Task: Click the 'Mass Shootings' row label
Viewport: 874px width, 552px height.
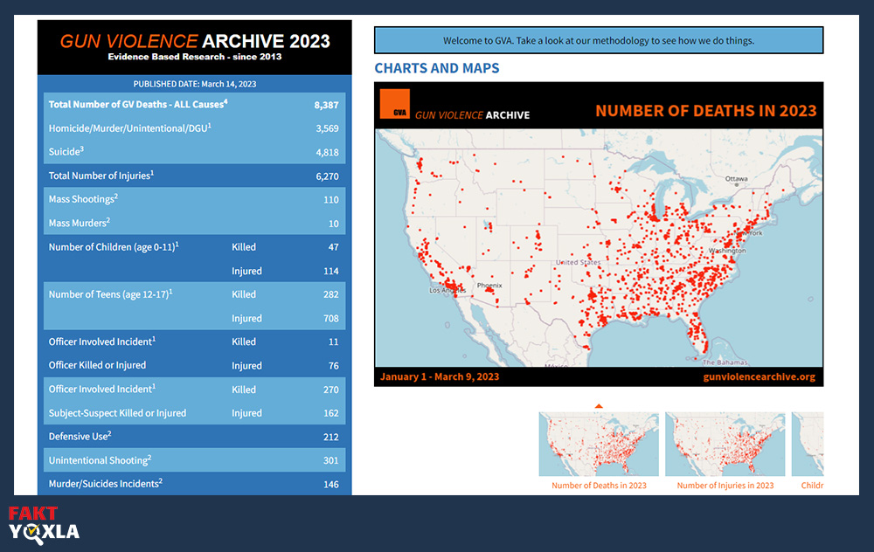Action: coord(83,199)
